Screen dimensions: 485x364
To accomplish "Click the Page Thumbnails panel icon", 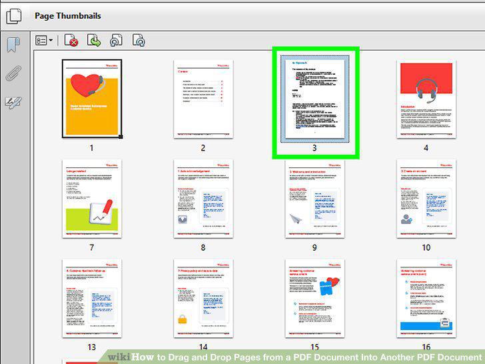I will click(14, 16).
